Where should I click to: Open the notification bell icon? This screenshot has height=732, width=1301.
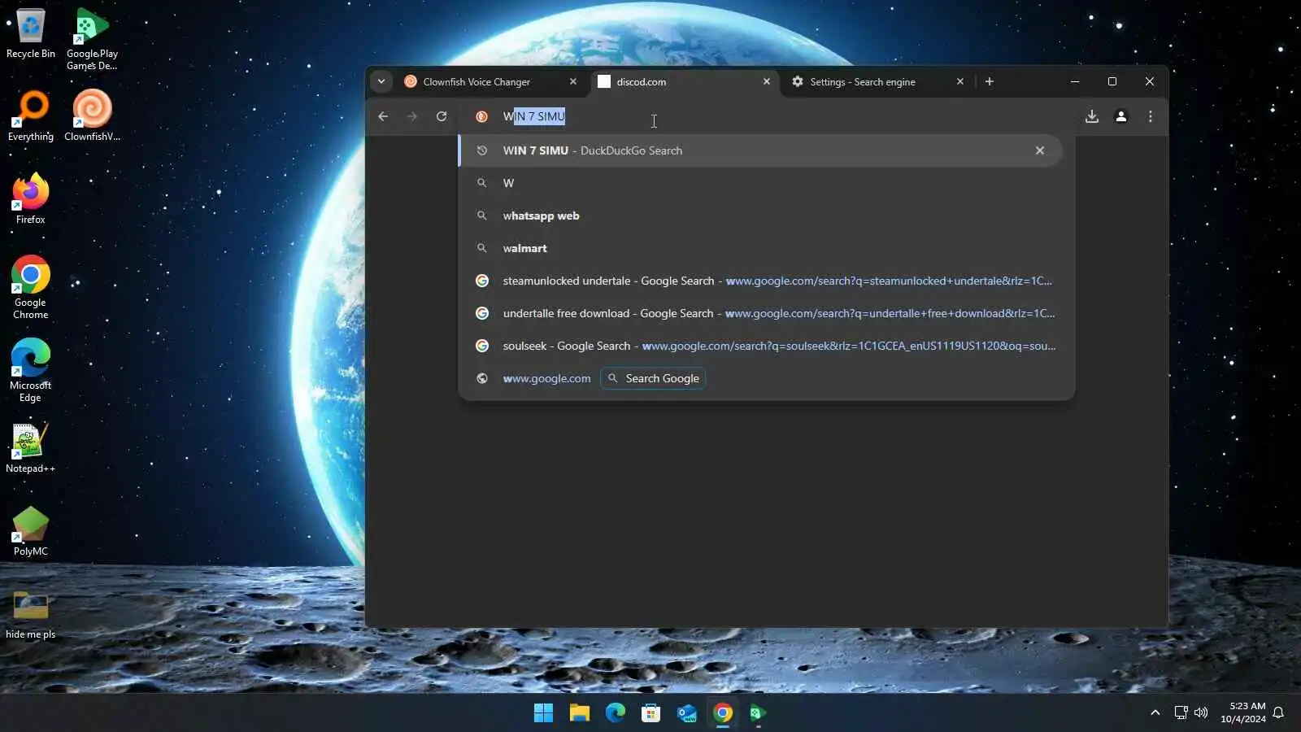coord(1278,713)
